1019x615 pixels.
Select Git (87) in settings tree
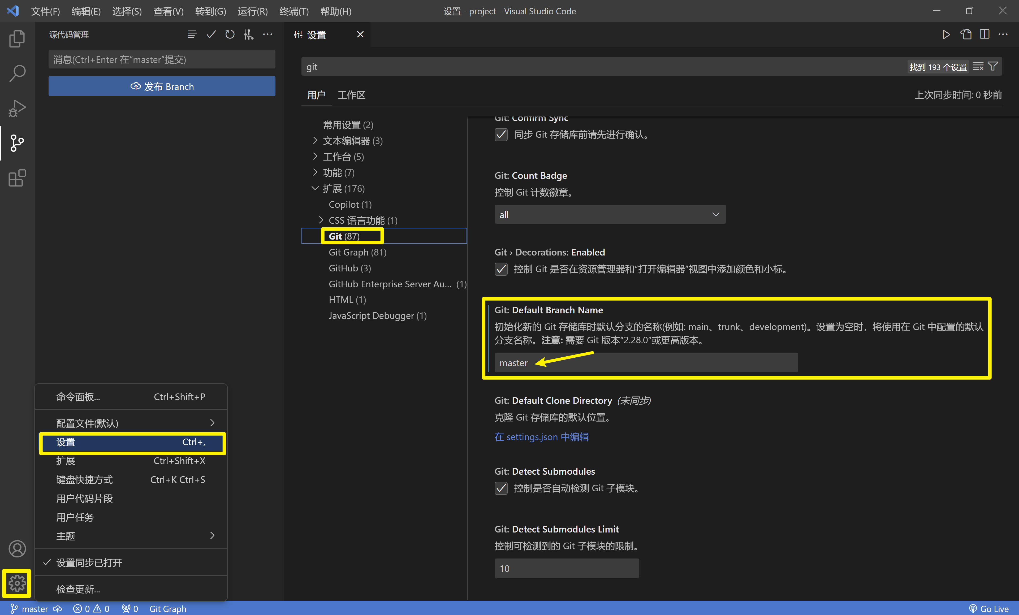pos(384,236)
